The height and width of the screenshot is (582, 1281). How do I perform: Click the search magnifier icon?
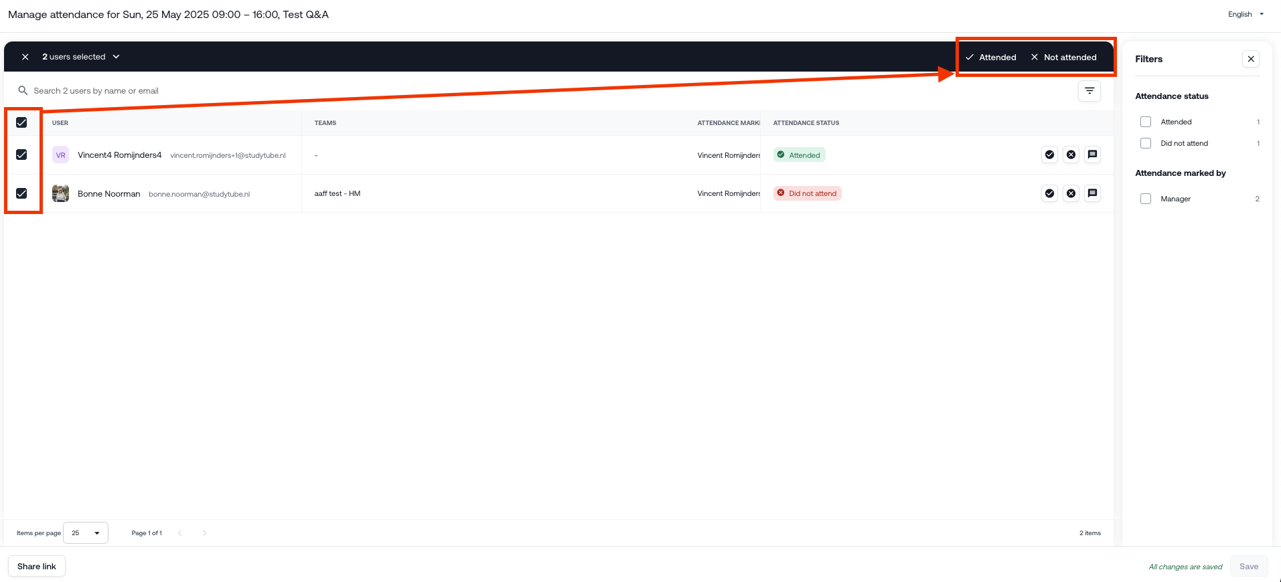23,90
